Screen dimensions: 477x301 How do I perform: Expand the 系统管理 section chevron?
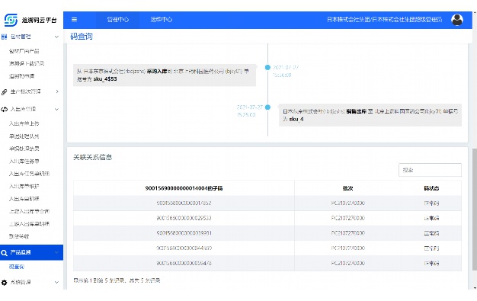[x=56, y=283]
